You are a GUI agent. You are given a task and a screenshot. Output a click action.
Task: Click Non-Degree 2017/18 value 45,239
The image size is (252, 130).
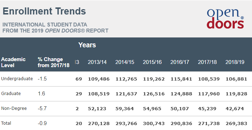[x=207, y=109]
